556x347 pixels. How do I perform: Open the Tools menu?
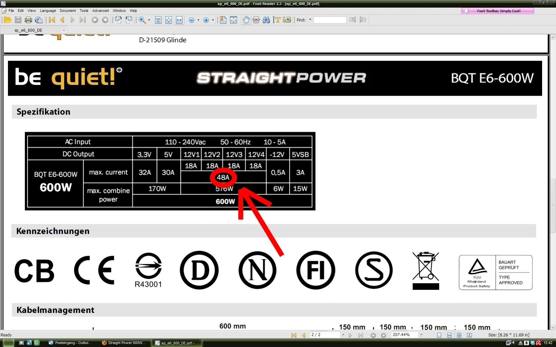pos(84,11)
